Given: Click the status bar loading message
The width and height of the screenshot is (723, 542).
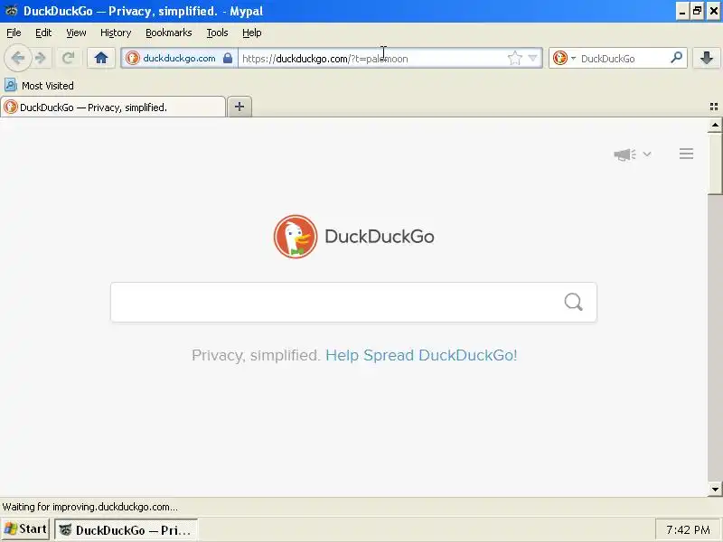Looking at the screenshot, I should pyautogui.click(x=89, y=507).
